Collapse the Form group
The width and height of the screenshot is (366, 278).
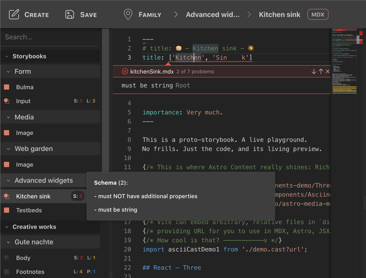(x=8, y=72)
